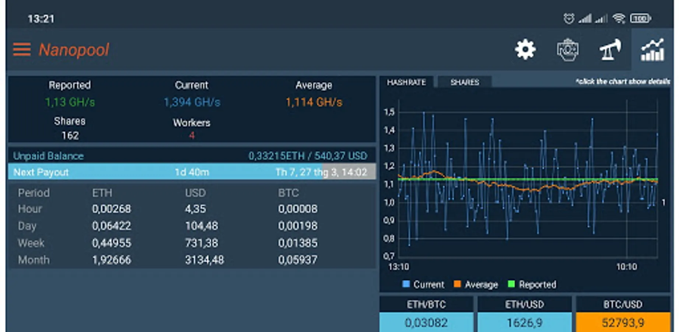The image size is (679, 332).
Task: Open settings via the gear icon
Action: click(x=525, y=49)
